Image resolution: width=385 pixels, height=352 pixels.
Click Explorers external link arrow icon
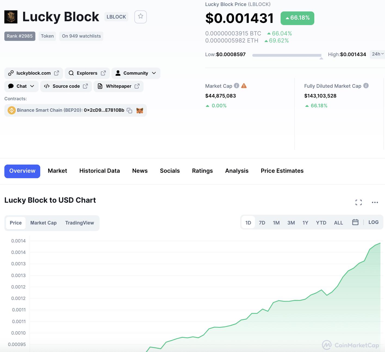(103, 73)
